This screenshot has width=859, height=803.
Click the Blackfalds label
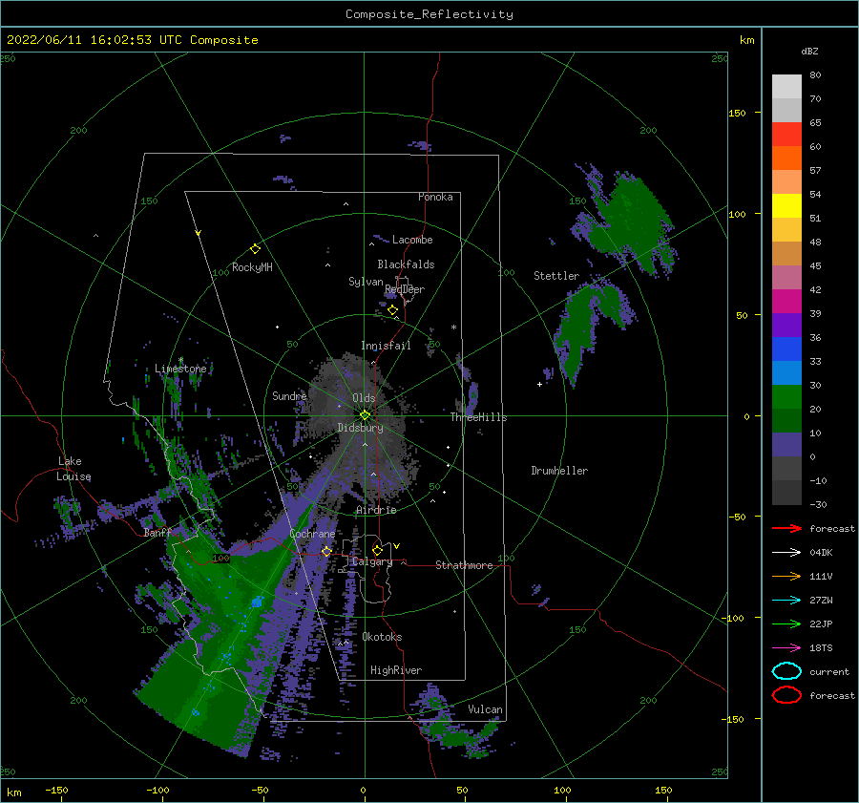click(x=406, y=264)
